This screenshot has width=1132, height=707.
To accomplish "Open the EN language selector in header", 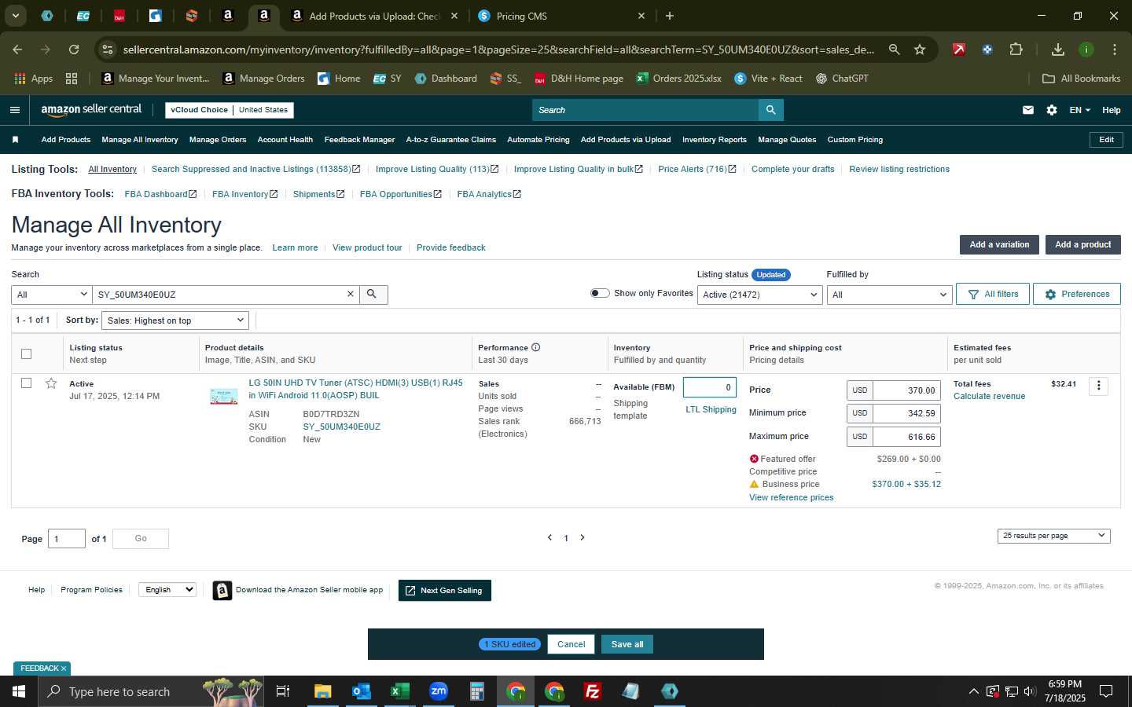I will tap(1079, 110).
